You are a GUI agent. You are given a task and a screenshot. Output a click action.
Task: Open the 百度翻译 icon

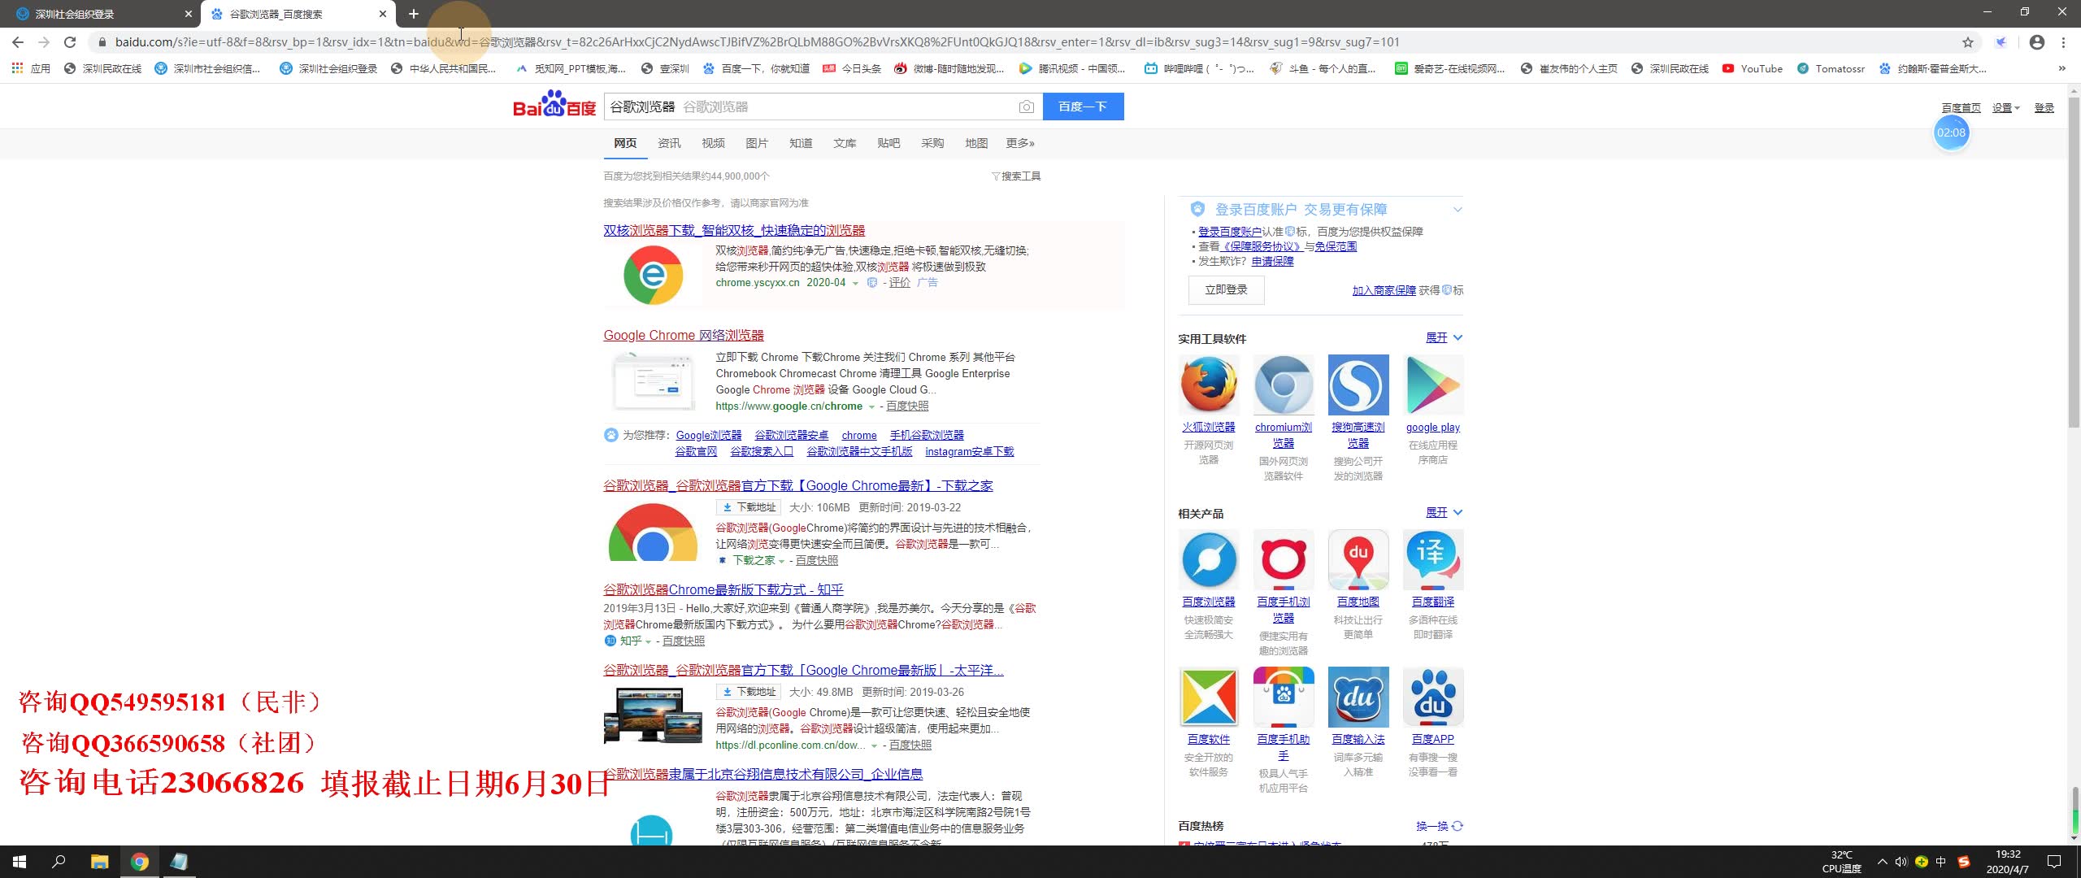point(1433,559)
